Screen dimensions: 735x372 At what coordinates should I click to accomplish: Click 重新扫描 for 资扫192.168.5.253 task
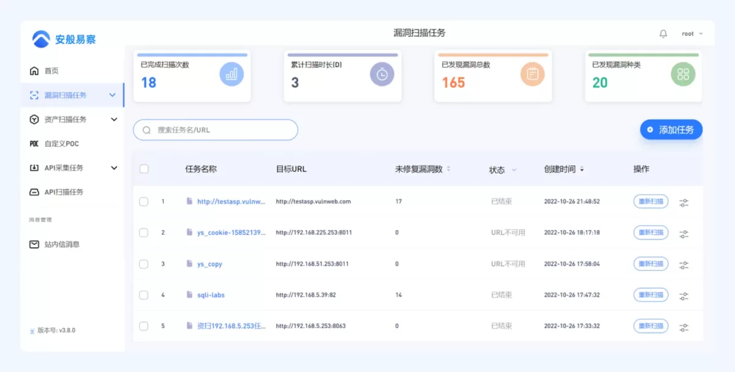650,326
